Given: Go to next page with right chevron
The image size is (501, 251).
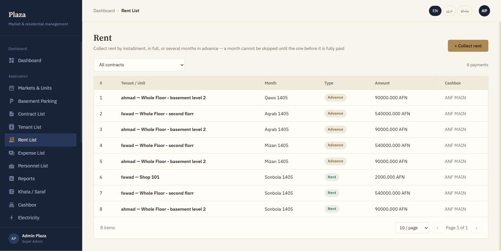Looking at the screenshot, I should pyautogui.click(x=476, y=228).
